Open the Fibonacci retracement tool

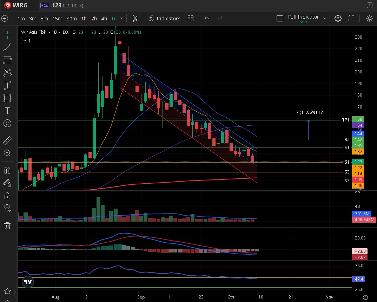[7, 60]
